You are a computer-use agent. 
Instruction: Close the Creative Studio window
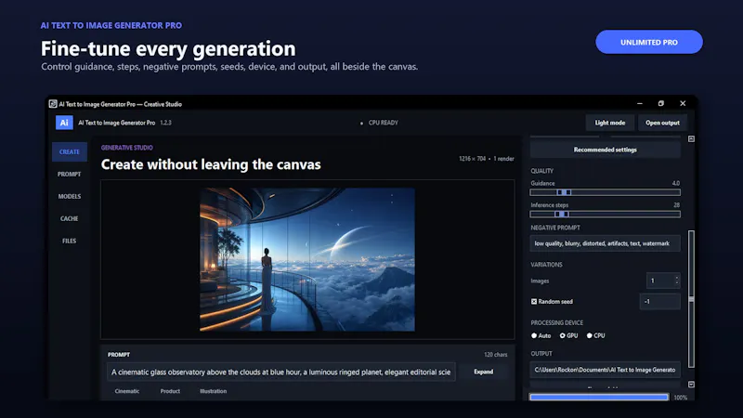tap(683, 103)
